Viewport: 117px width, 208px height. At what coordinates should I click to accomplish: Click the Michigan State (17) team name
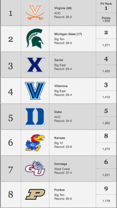(68, 34)
